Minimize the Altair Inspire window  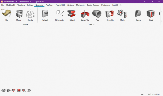(x=145, y=1)
